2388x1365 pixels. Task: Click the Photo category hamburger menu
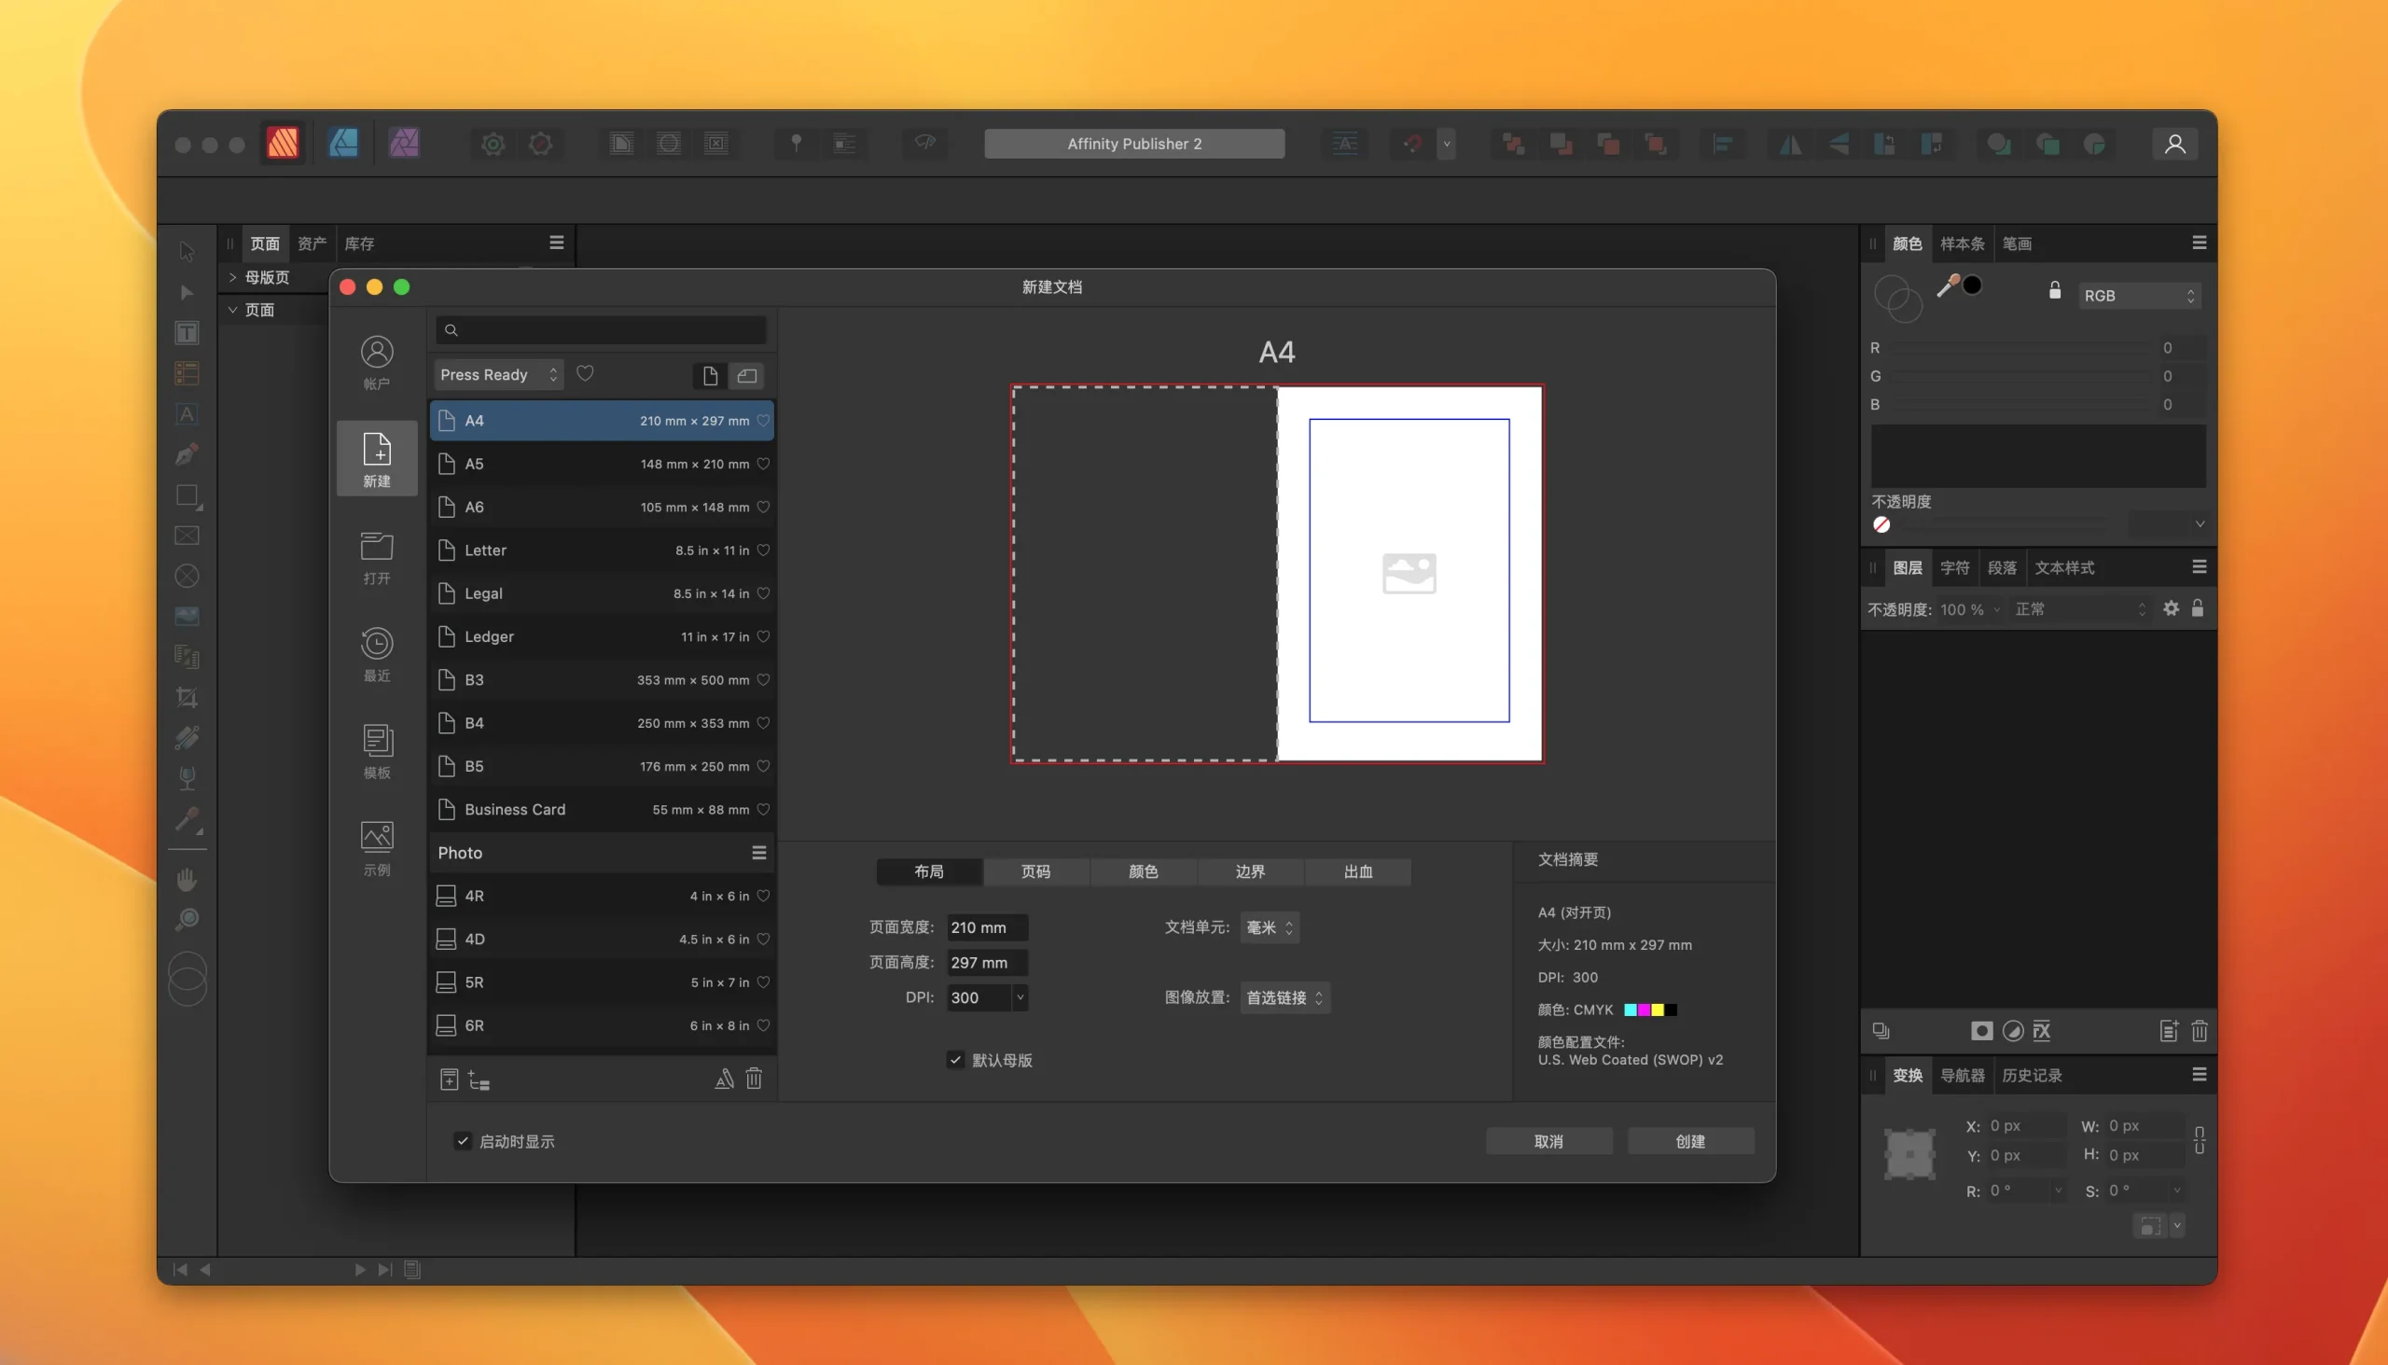pos(758,853)
